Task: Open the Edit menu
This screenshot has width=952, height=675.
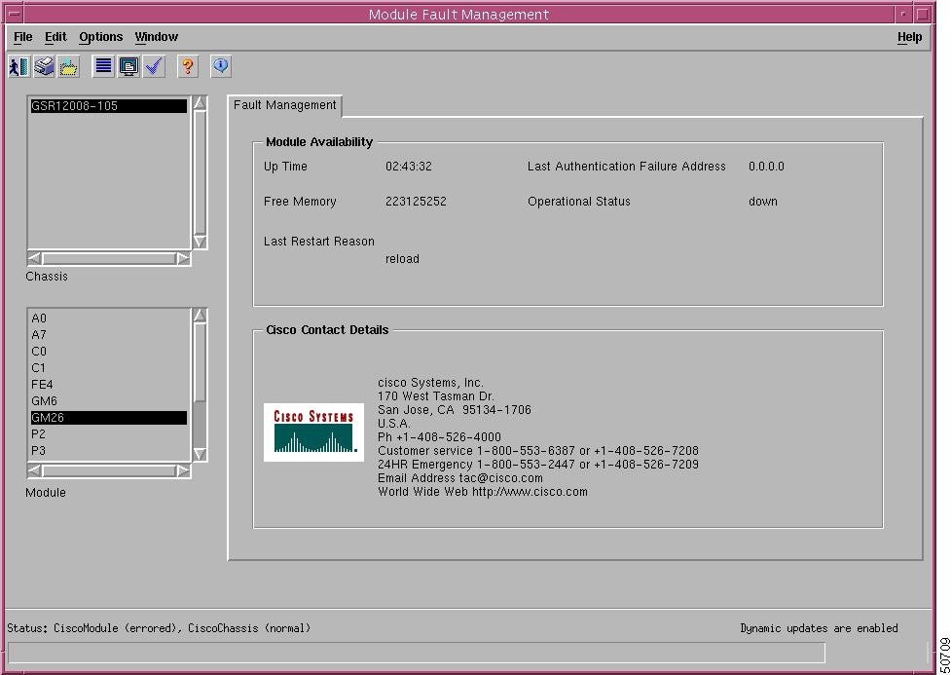Action: (55, 37)
